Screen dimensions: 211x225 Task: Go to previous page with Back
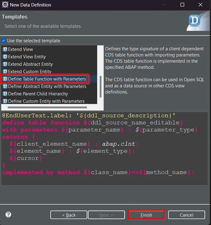click(69, 215)
